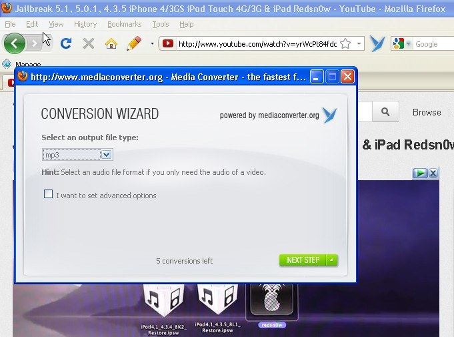Go to Home with the house icon
The width and height of the screenshot is (454, 337).
(x=111, y=44)
